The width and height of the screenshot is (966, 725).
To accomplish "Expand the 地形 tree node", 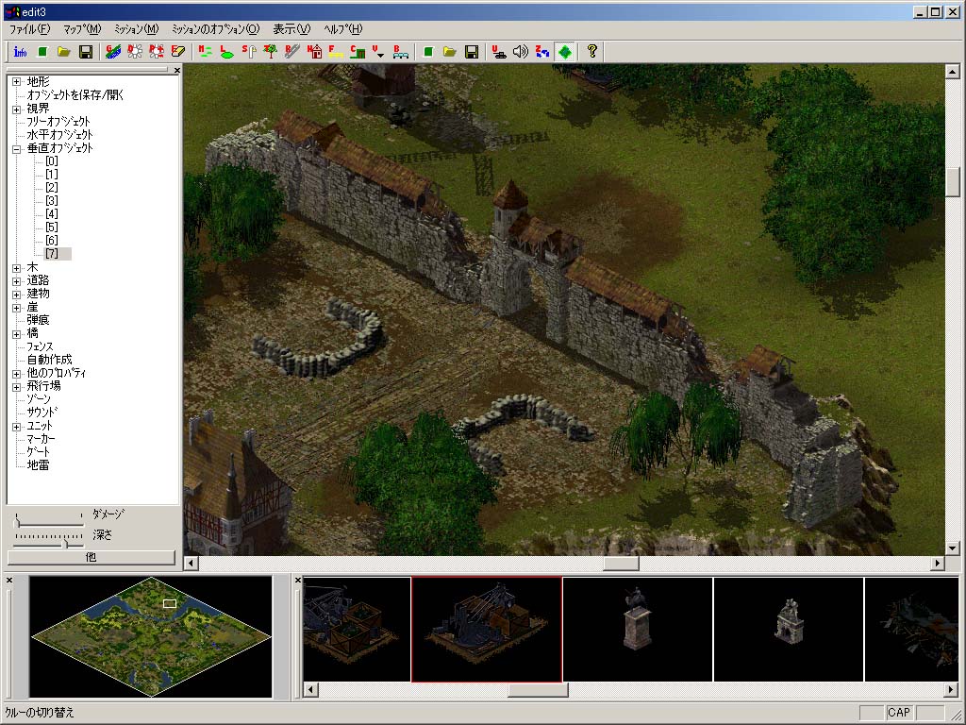I will (17, 82).
